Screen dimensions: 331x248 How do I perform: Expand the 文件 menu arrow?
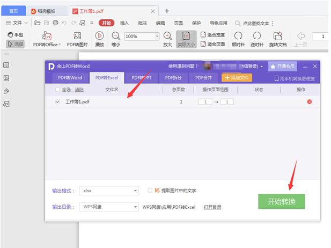click(x=26, y=23)
